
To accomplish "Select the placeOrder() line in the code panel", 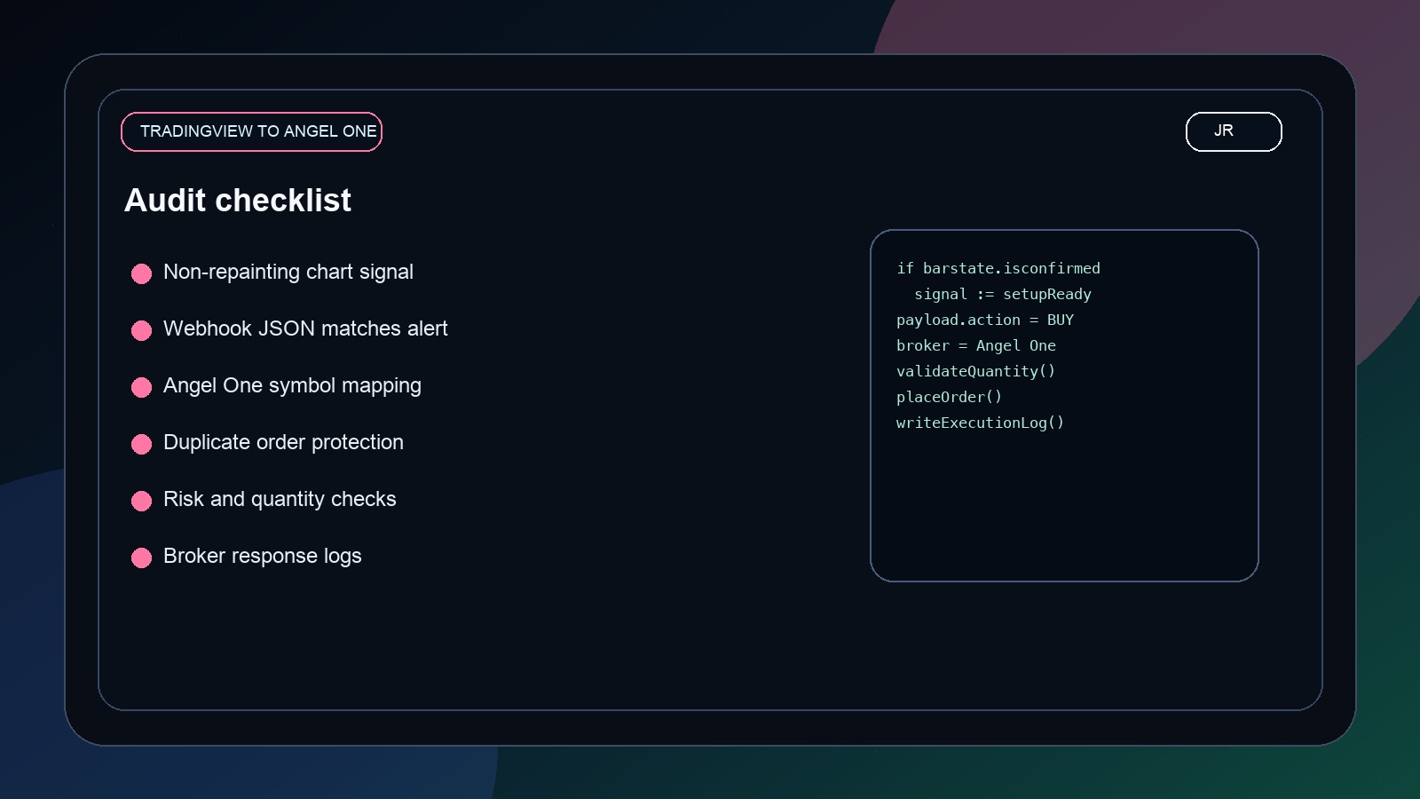I will coord(949,397).
